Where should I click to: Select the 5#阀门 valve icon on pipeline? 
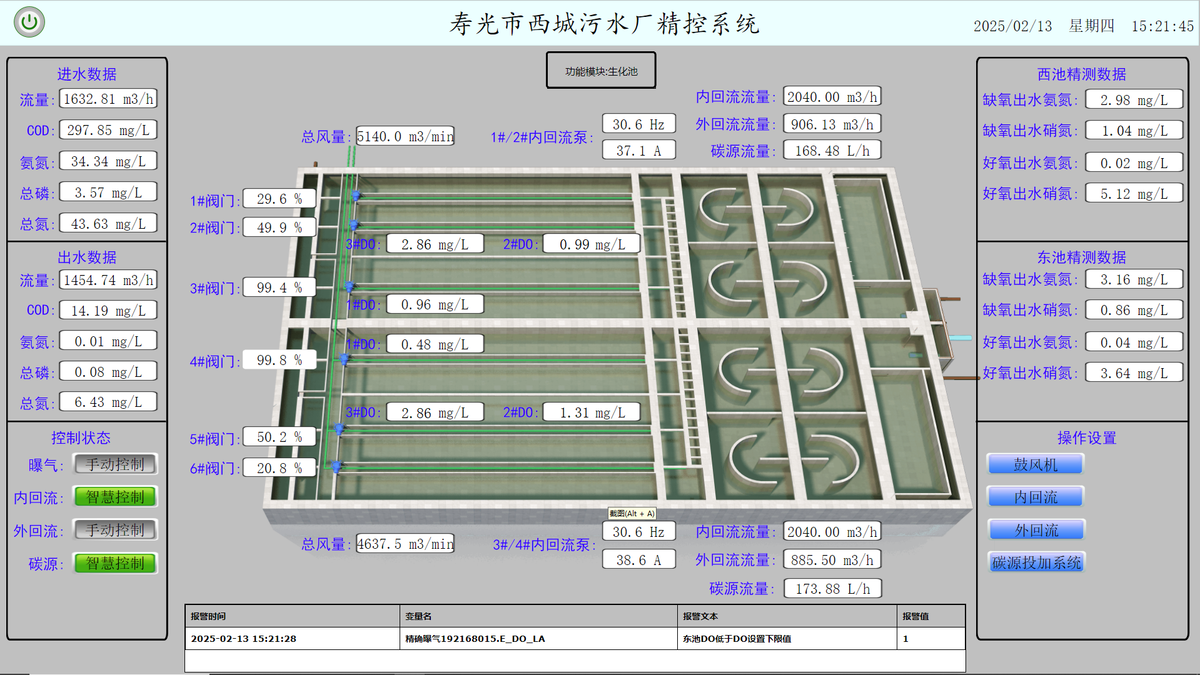pyautogui.click(x=338, y=429)
